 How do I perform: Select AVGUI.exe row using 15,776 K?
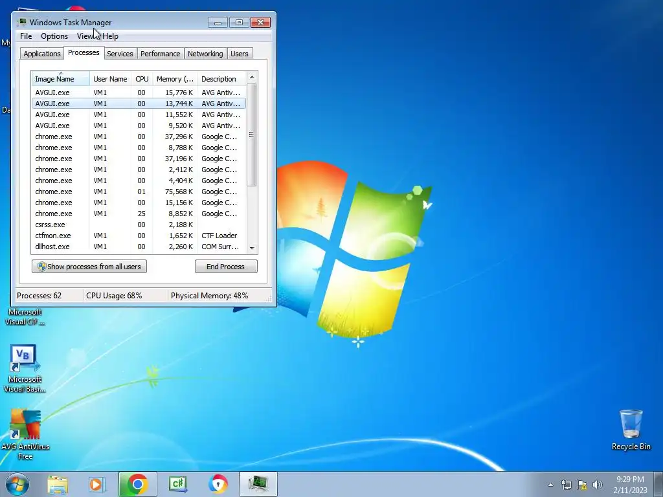139,93
